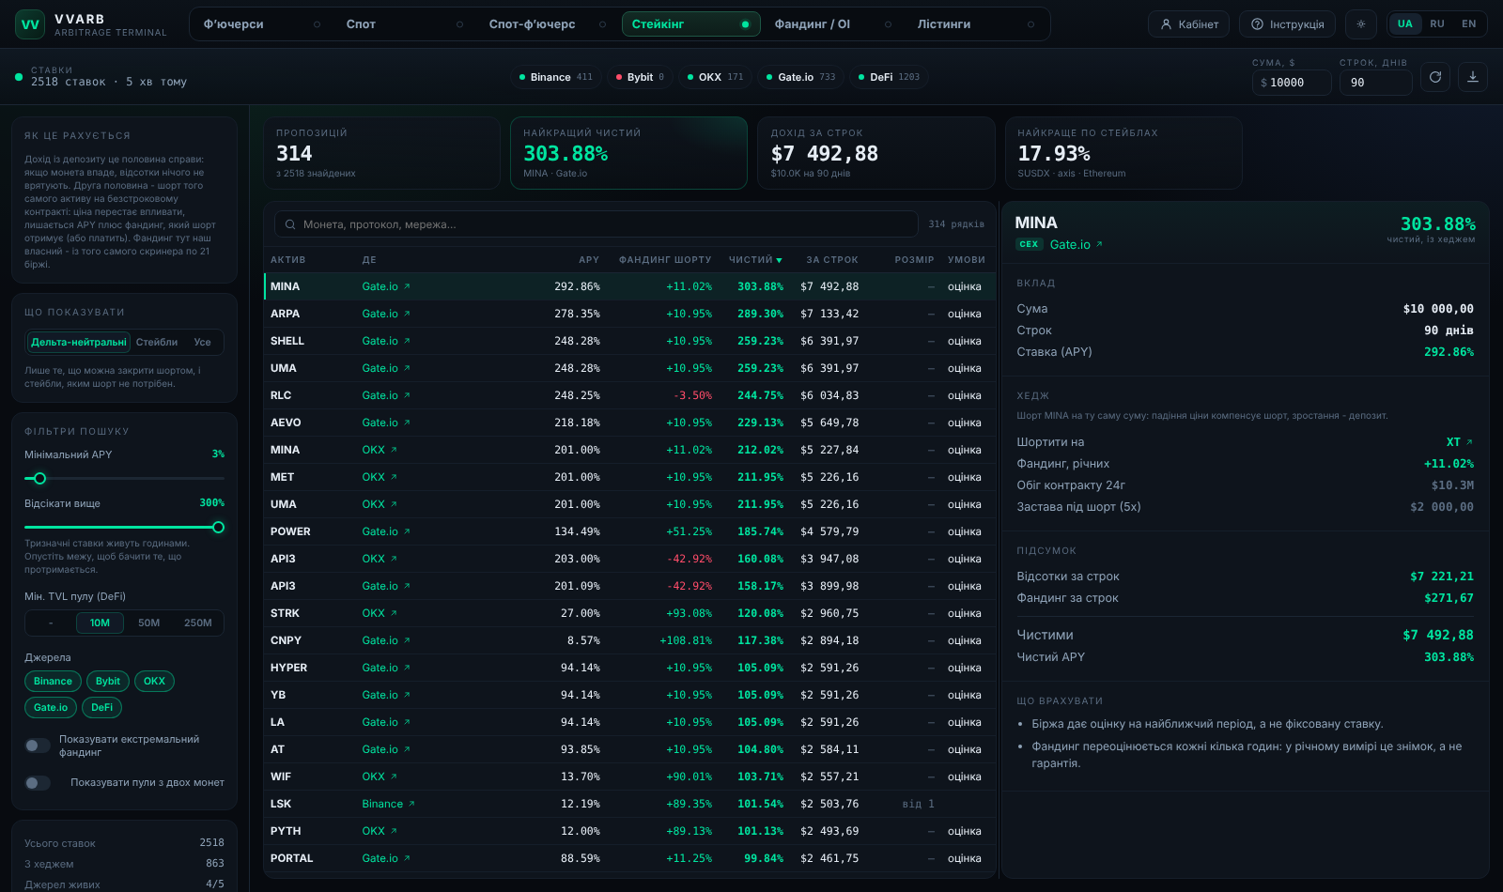Image resolution: width=1503 pixels, height=892 pixels.
Task: Click the search magnifier icon in the filter box
Action: tap(290, 224)
